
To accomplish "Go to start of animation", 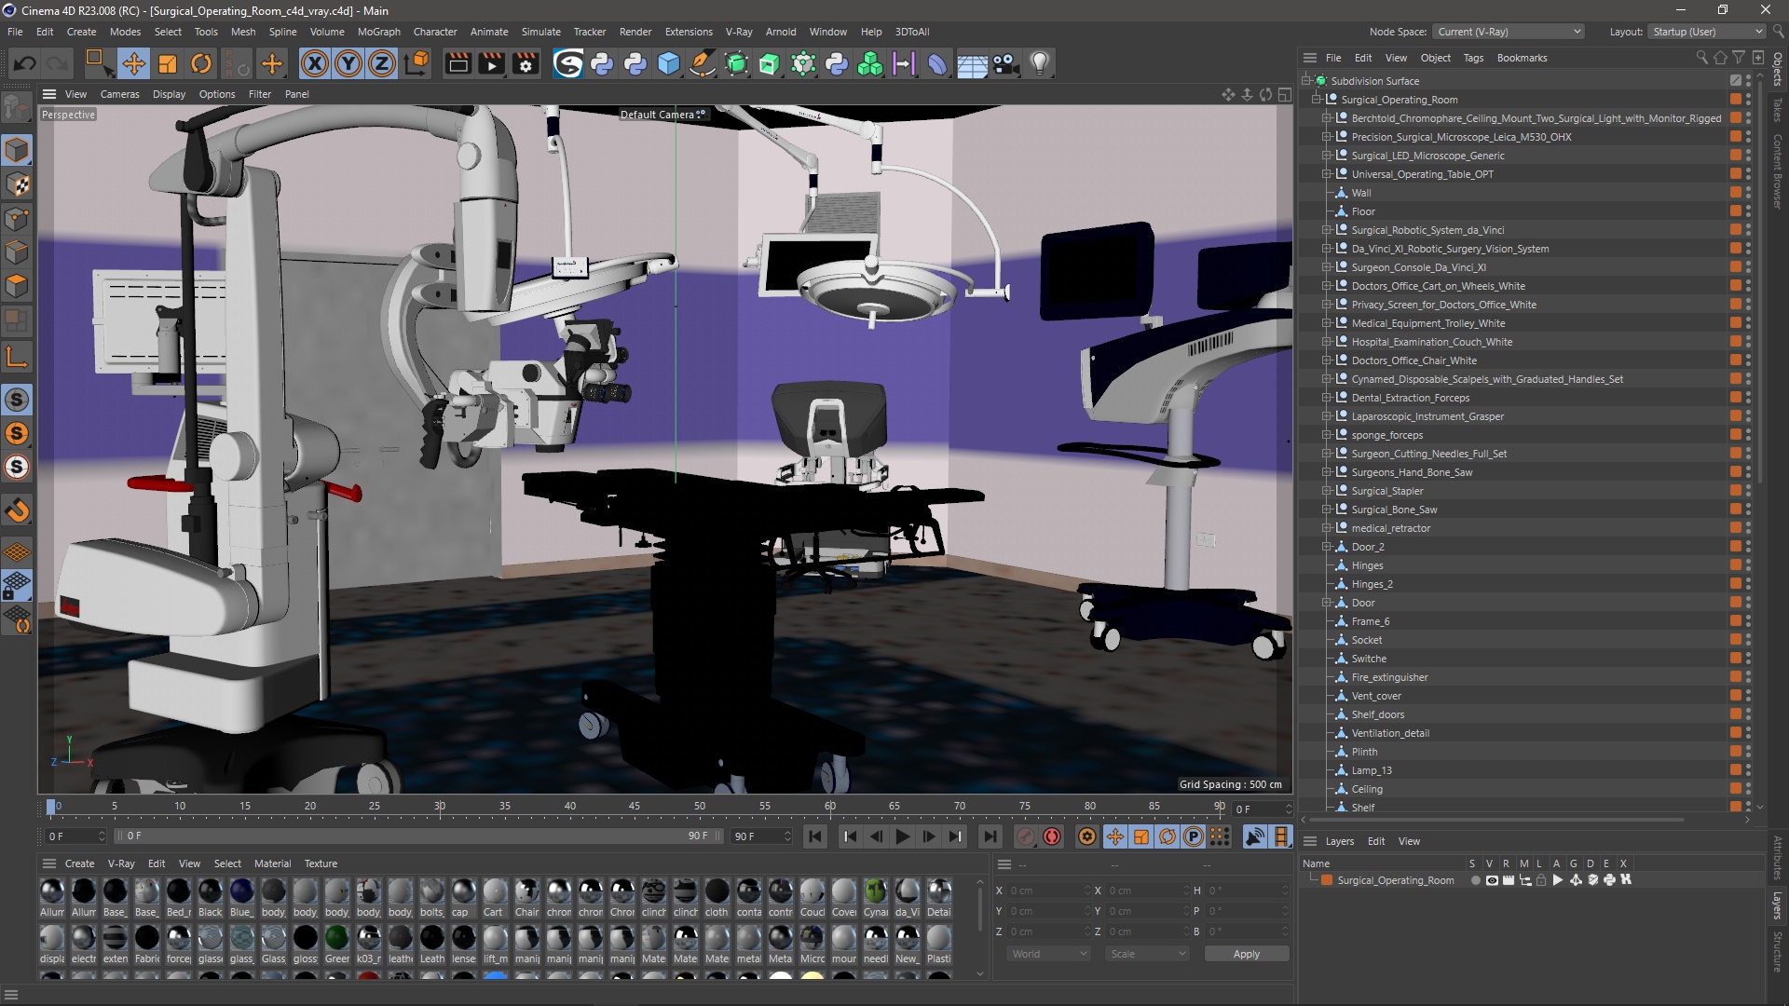I will (815, 836).
